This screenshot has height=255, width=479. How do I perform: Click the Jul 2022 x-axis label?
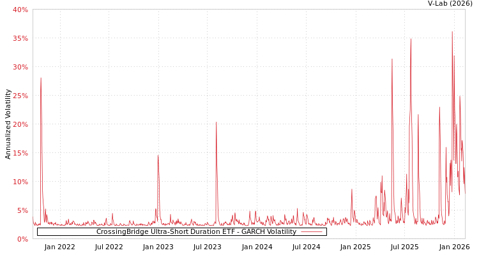(x=109, y=247)
